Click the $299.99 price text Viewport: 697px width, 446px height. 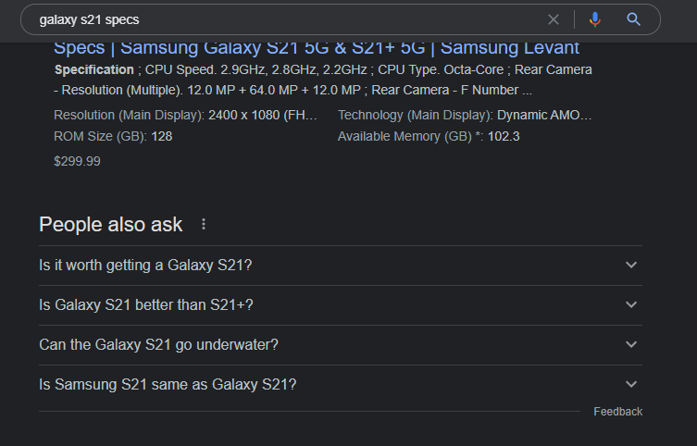pyautogui.click(x=78, y=161)
